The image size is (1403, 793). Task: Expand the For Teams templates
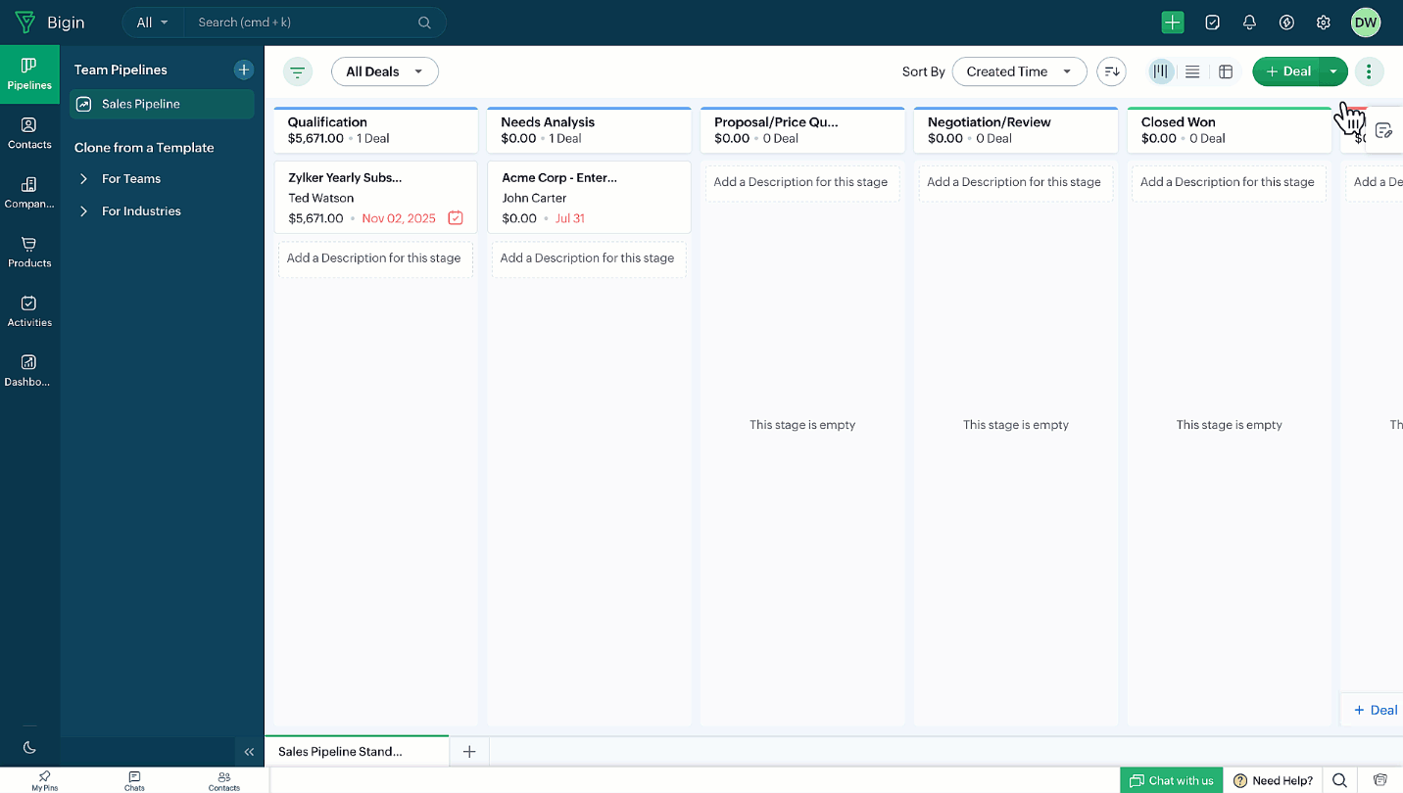click(x=83, y=179)
